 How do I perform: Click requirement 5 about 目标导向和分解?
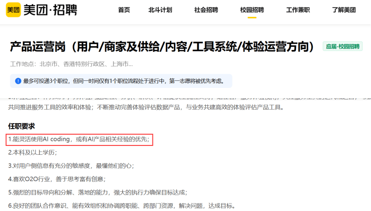coord(98,192)
